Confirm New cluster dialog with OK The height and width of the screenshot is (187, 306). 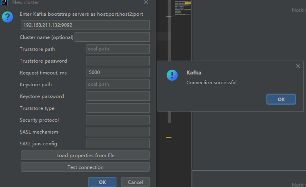pos(102,182)
